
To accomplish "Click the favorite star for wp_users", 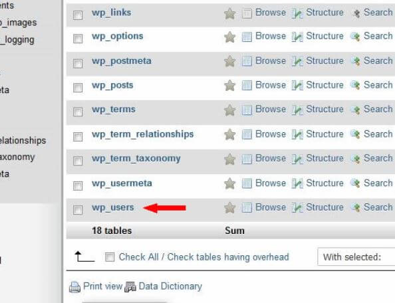I will coord(229,208).
